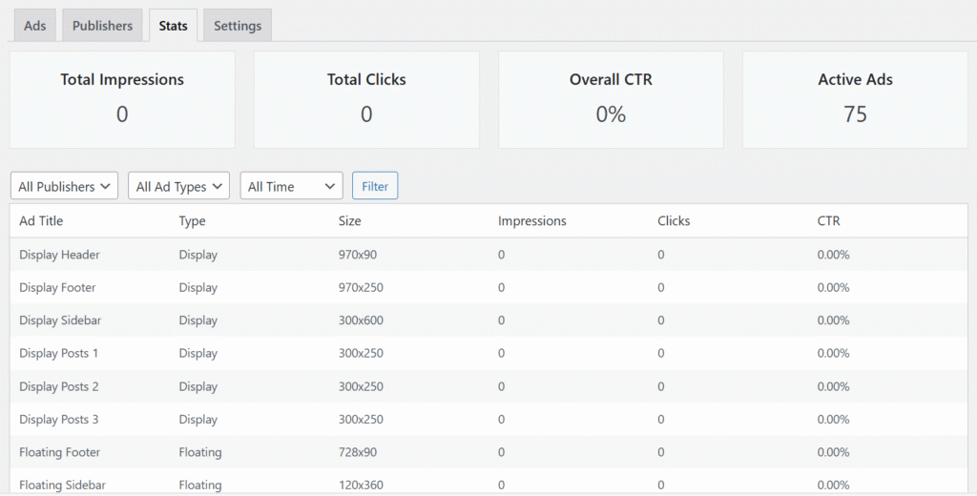Click 300x250 size in Display Posts 3 row
Image resolution: width=977 pixels, height=496 pixels.
pyautogui.click(x=361, y=420)
